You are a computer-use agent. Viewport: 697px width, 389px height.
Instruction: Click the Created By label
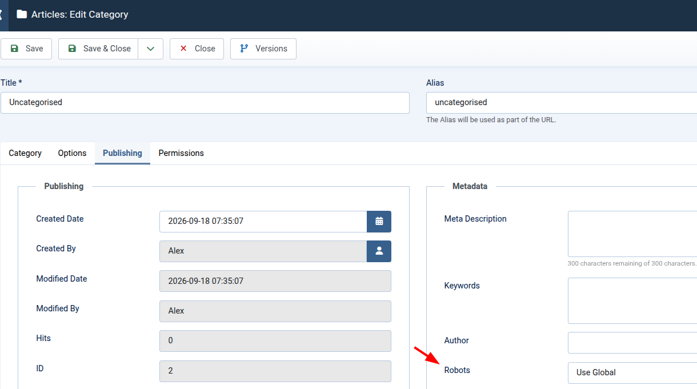point(56,248)
